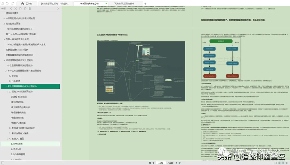
Task: Select the Java面试突击核心讲 tab
Action: pos(91,3)
